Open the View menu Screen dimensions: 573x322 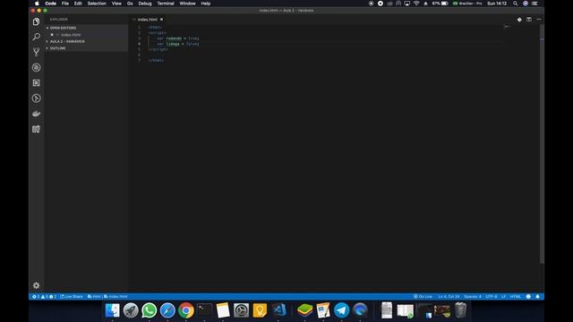116,4
